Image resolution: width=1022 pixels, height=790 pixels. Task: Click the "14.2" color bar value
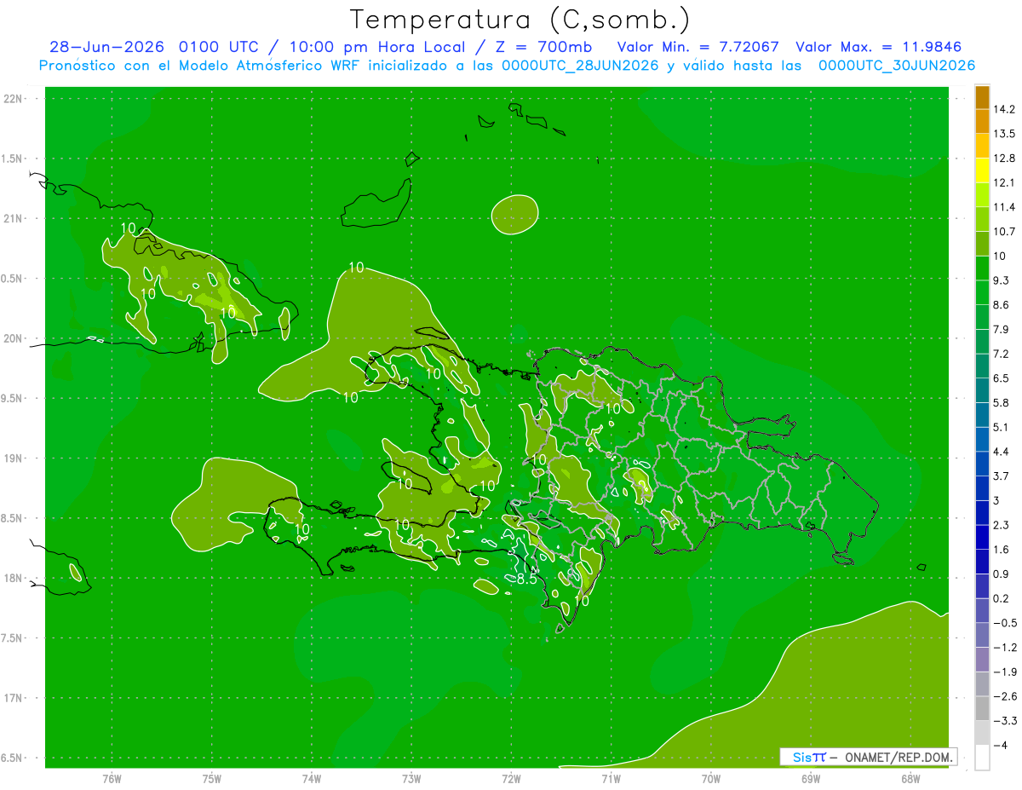(1006, 109)
